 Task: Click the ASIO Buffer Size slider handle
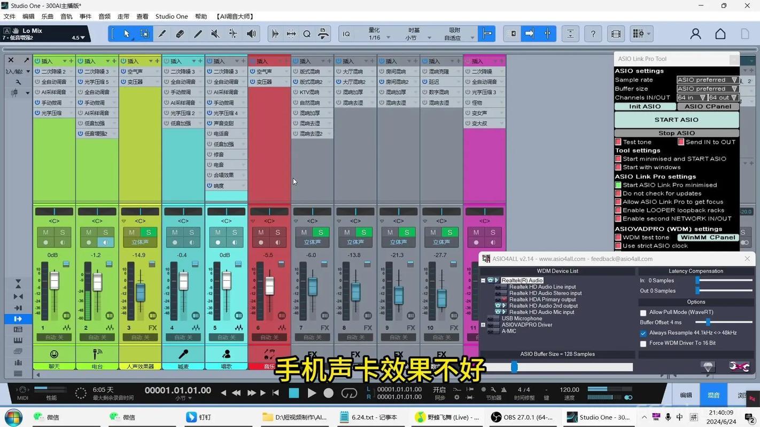click(x=514, y=367)
